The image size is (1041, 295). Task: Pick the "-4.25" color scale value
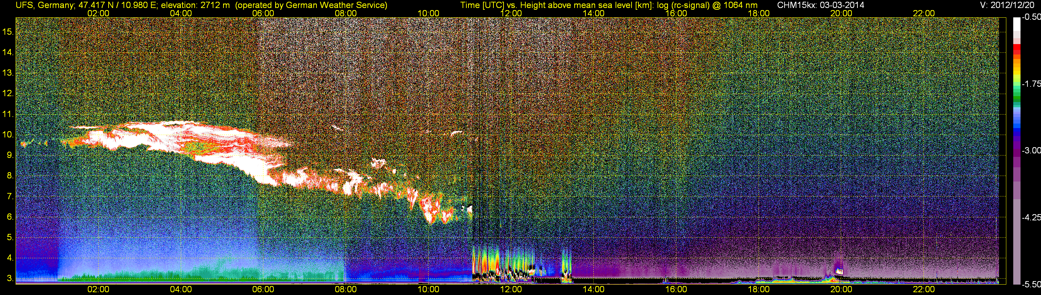point(1031,217)
